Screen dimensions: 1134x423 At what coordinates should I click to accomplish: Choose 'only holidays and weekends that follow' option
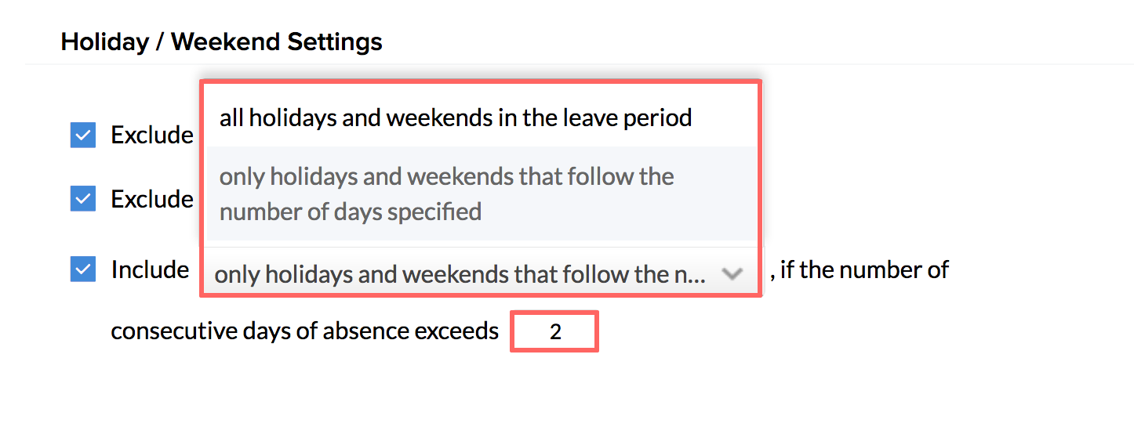click(x=445, y=193)
